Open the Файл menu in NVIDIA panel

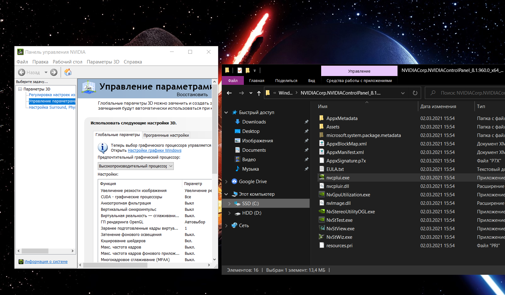pos(22,62)
